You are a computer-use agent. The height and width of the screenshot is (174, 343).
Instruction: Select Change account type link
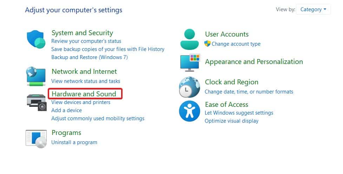[x=236, y=44]
